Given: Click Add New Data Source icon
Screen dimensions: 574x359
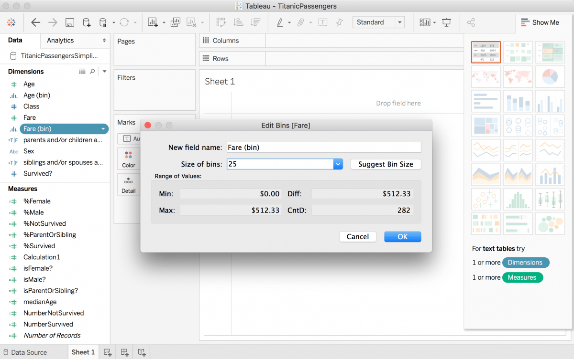Looking at the screenshot, I should tap(87, 22).
